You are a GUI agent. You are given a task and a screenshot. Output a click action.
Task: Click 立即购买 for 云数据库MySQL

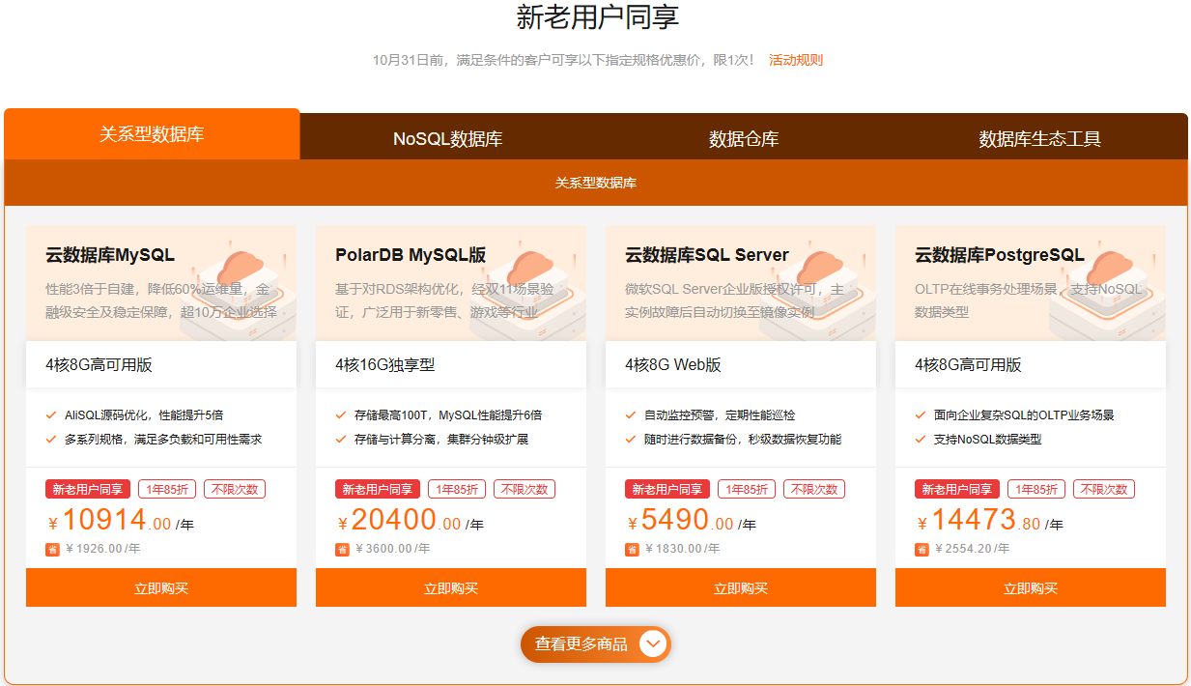click(x=161, y=587)
